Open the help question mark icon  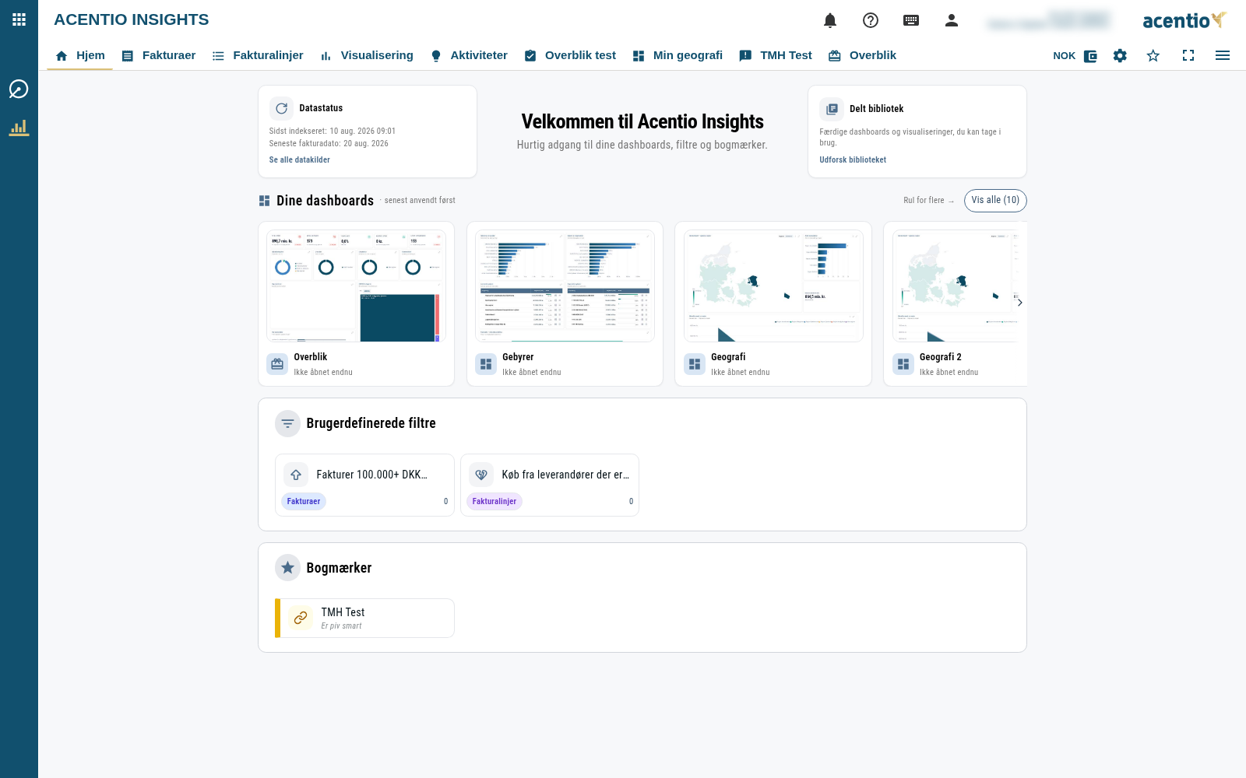(x=871, y=20)
